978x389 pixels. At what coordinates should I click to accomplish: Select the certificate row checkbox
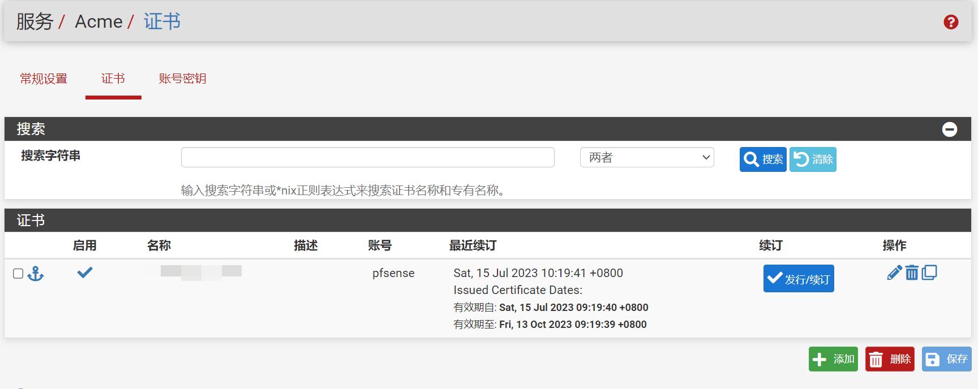point(18,274)
